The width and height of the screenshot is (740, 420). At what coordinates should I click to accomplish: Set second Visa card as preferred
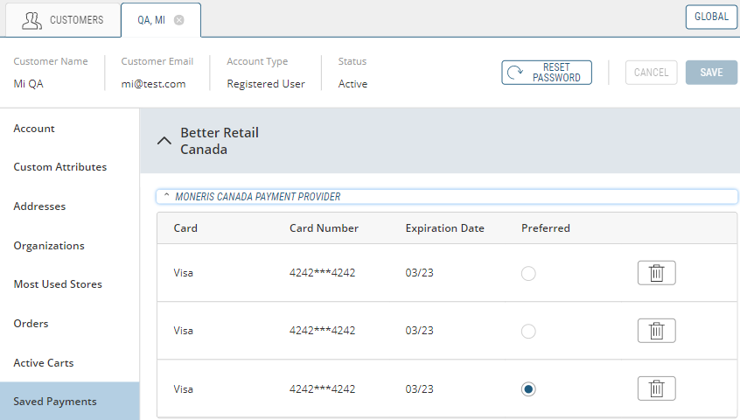pyautogui.click(x=528, y=331)
